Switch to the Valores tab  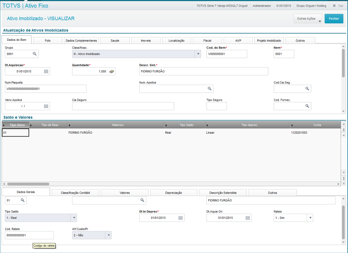(125, 193)
